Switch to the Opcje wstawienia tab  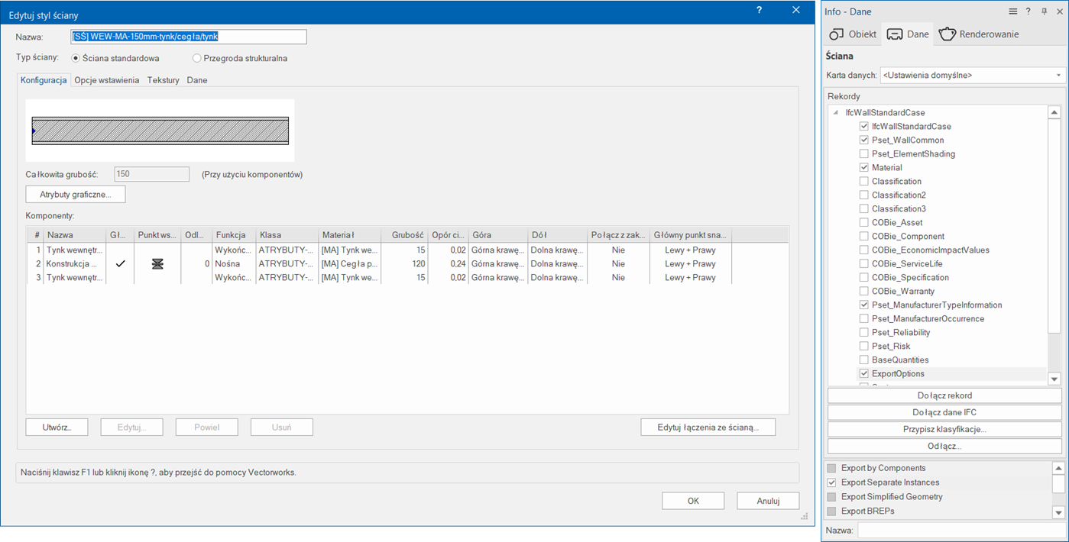(x=106, y=80)
